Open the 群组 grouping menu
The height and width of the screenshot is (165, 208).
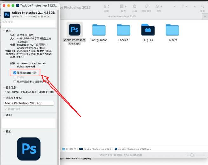[123, 6]
